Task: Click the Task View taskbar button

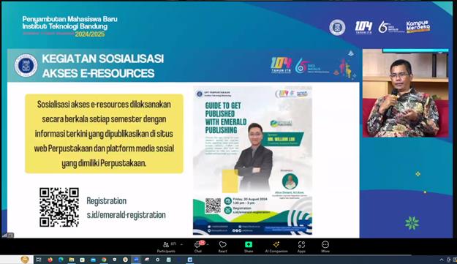Action: [x=39, y=260]
